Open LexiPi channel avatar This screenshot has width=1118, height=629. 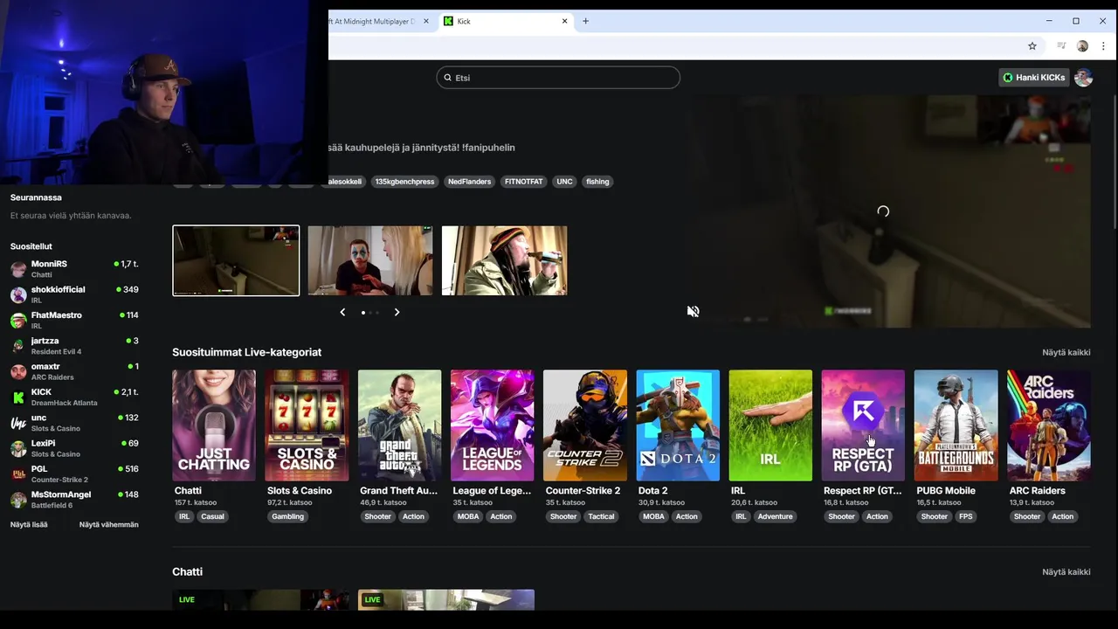(18, 448)
